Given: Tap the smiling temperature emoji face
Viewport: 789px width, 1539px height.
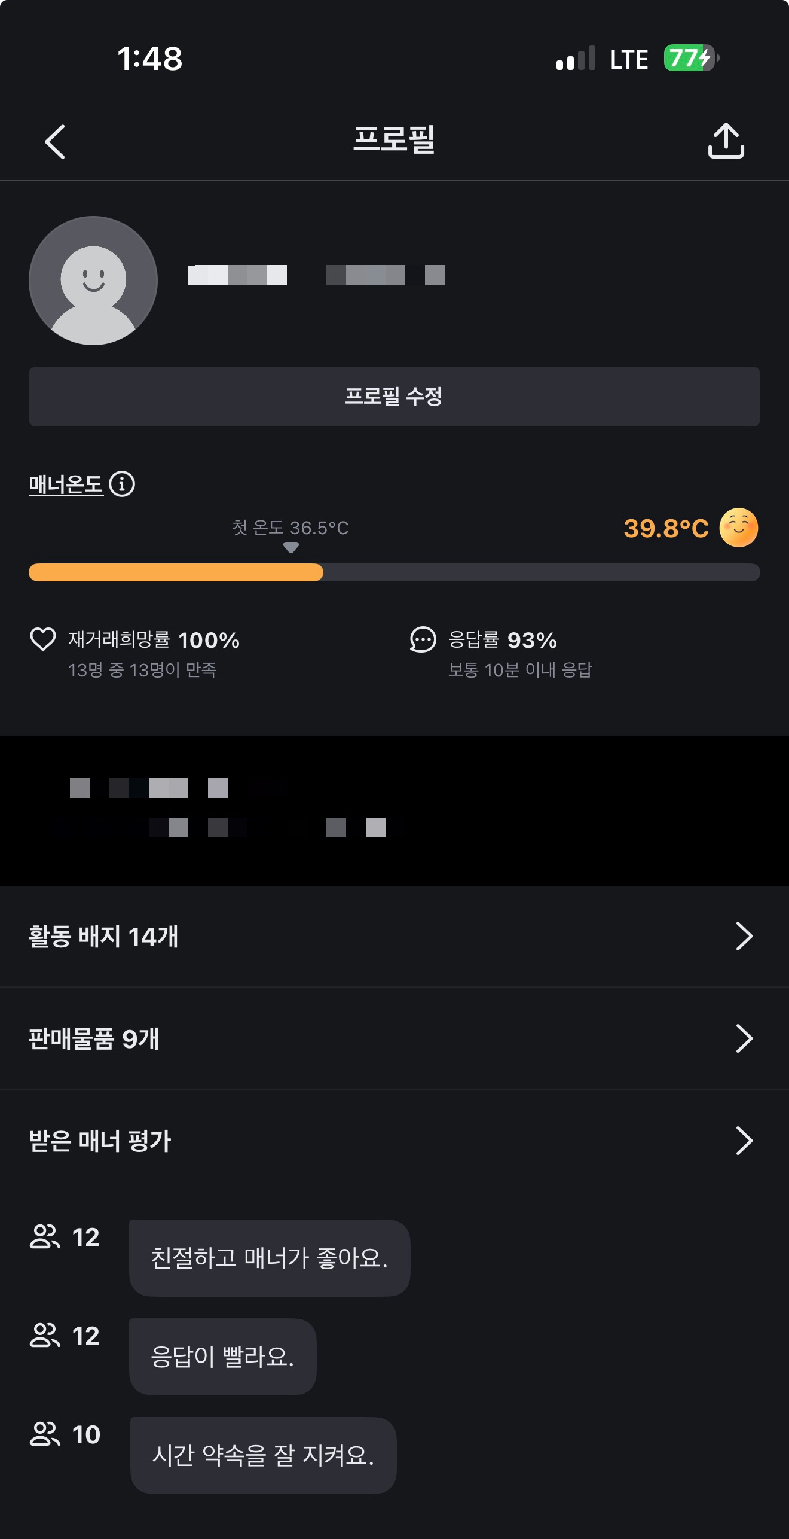Looking at the screenshot, I should tap(738, 528).
